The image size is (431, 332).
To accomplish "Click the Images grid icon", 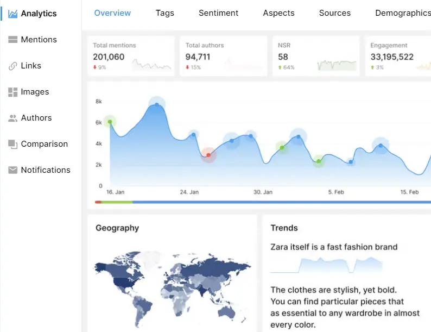I will pyautogui.click(x=13, y=92).
